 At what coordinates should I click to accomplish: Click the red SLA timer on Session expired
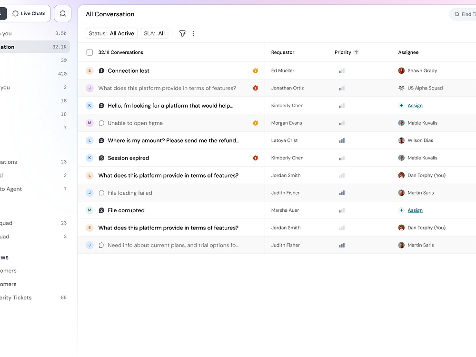[x=256, y=158]
